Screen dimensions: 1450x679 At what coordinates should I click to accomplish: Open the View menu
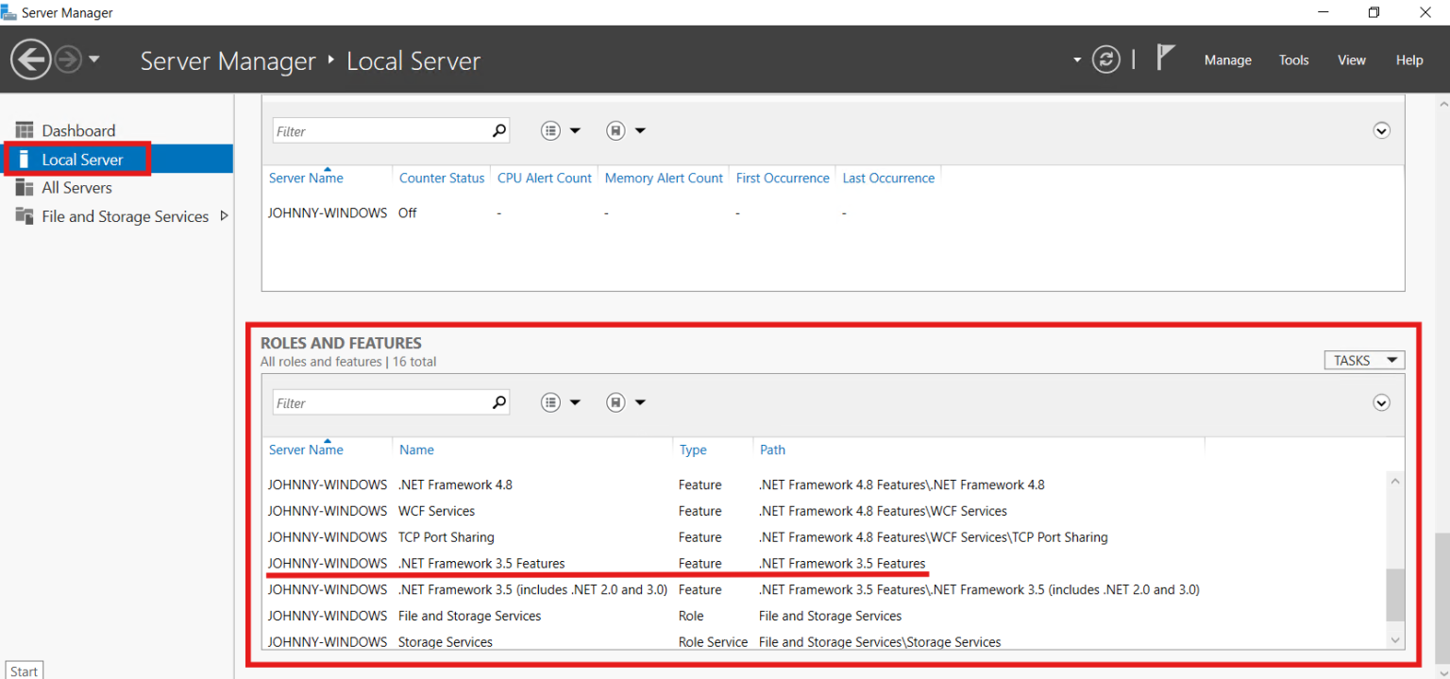[1351, 59]
